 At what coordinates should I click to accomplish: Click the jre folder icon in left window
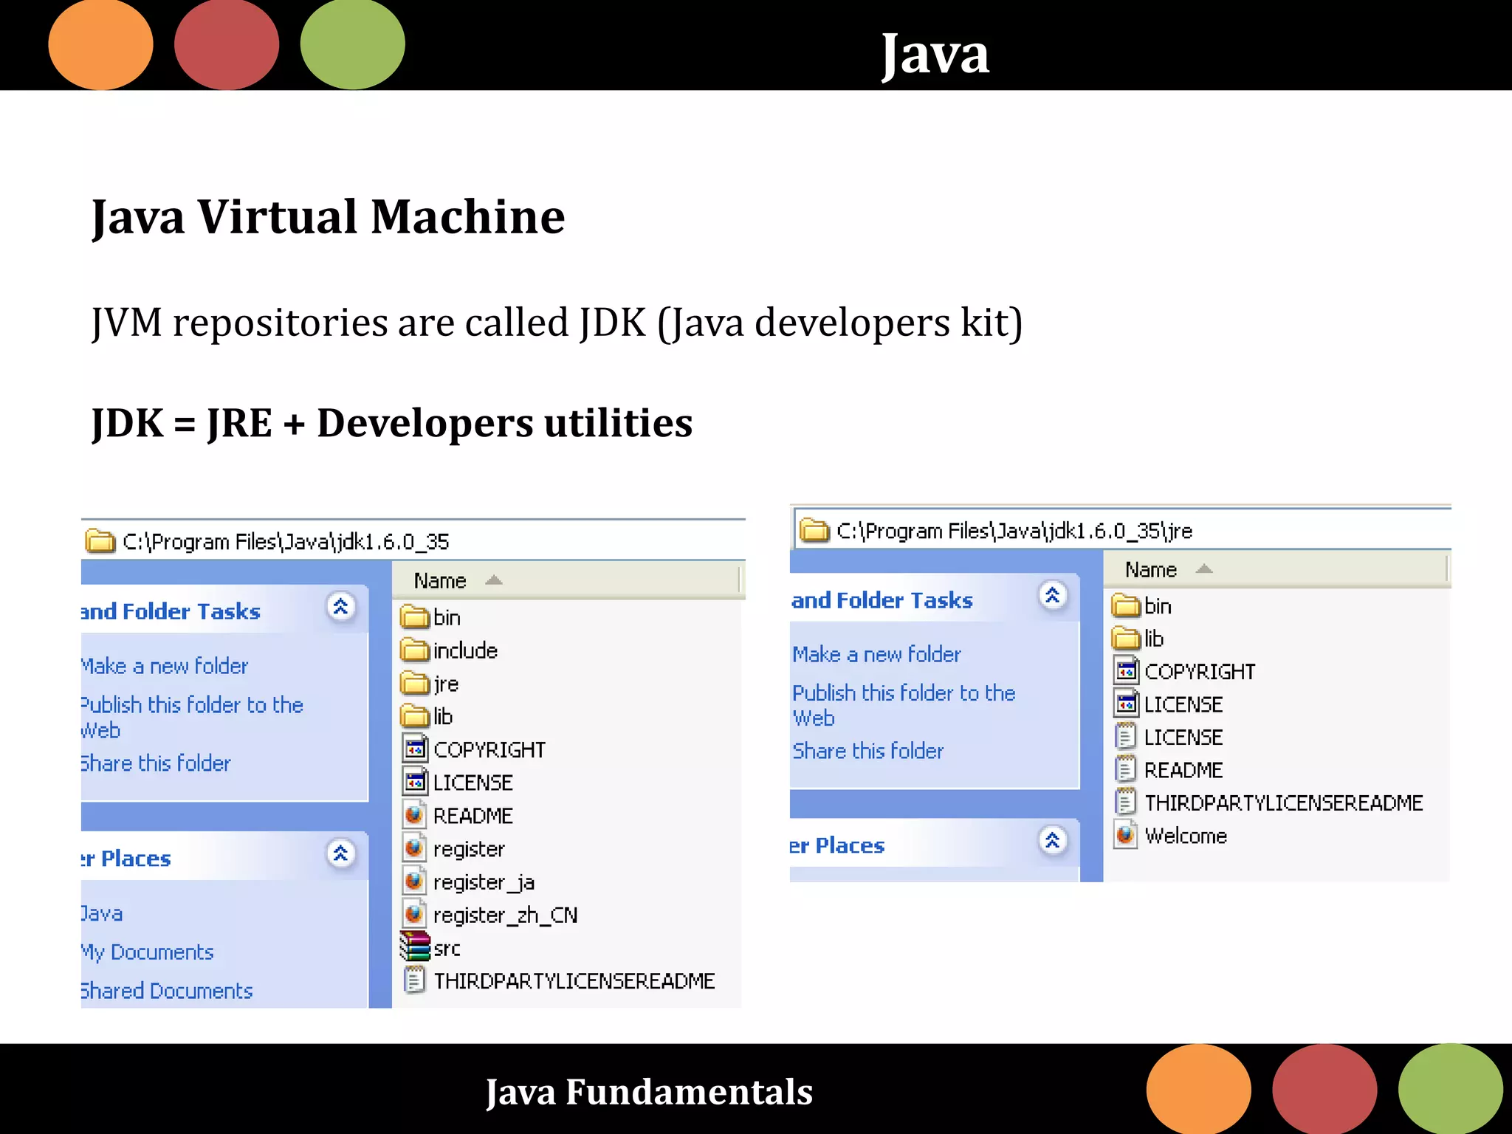pos(415,684)
